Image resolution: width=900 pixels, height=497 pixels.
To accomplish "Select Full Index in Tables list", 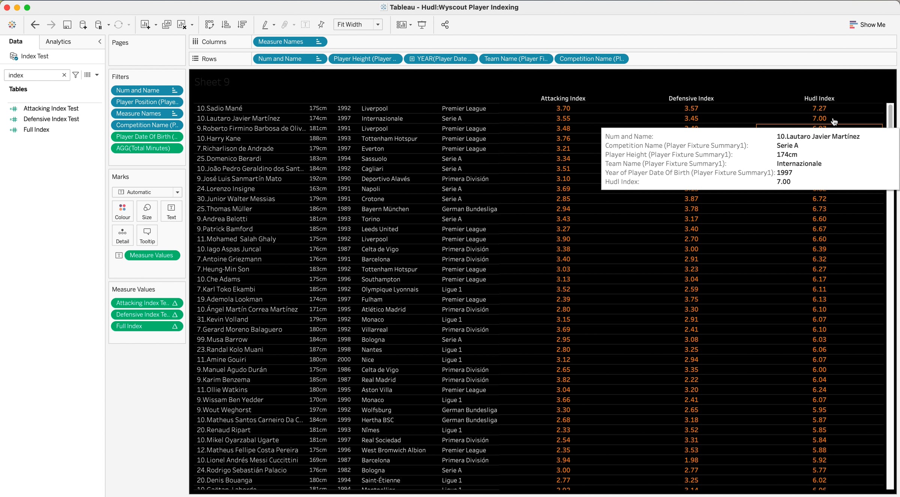I will pos(36,130).
